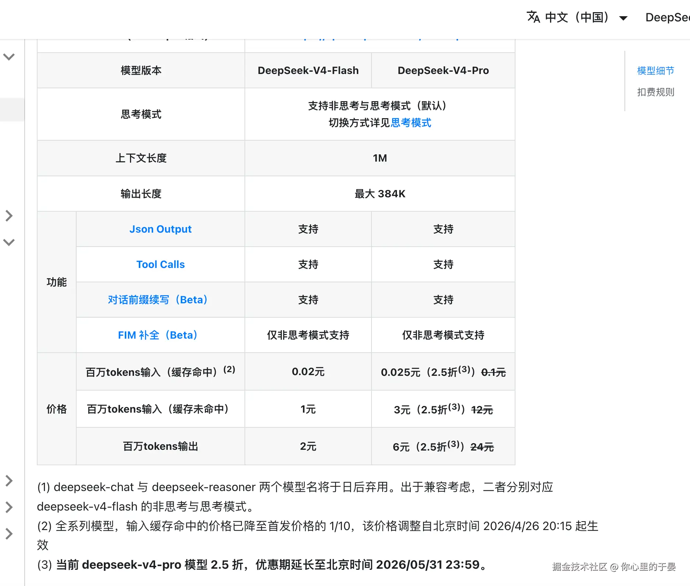The height and width of the screenshot is (586, 690).
Task: Click the struck-through 24元 original price
Action: [x=482, y=447]
